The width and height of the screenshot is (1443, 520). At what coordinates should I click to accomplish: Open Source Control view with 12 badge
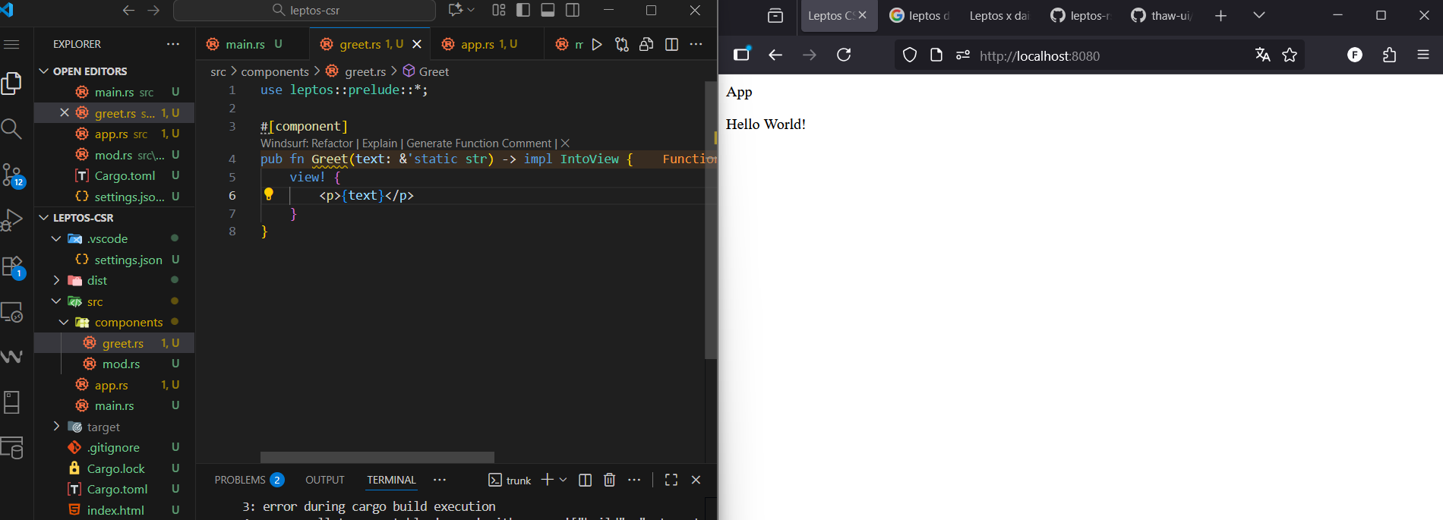point(12,175)
